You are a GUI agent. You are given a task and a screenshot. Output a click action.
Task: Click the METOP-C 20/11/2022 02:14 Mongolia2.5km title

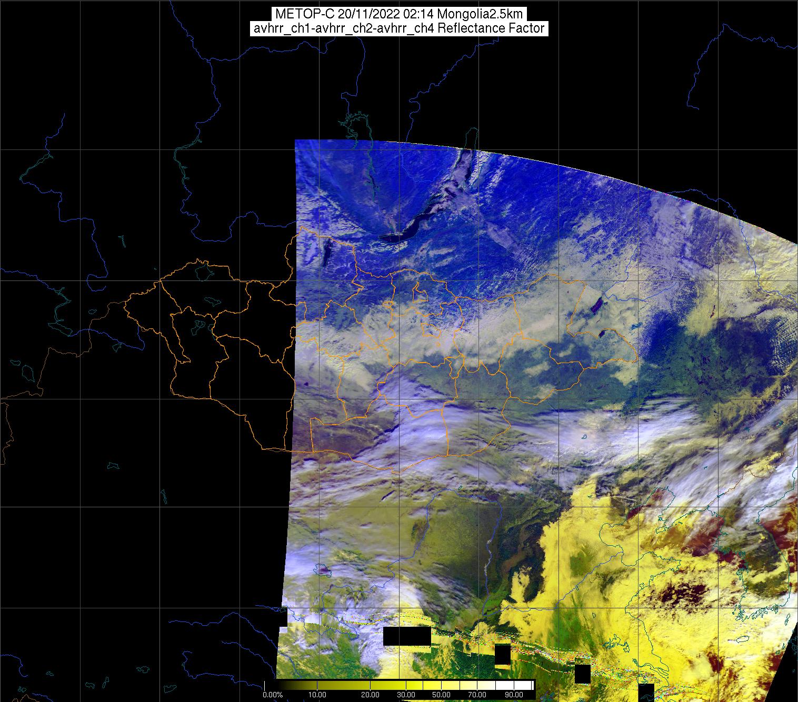point(399,14)
